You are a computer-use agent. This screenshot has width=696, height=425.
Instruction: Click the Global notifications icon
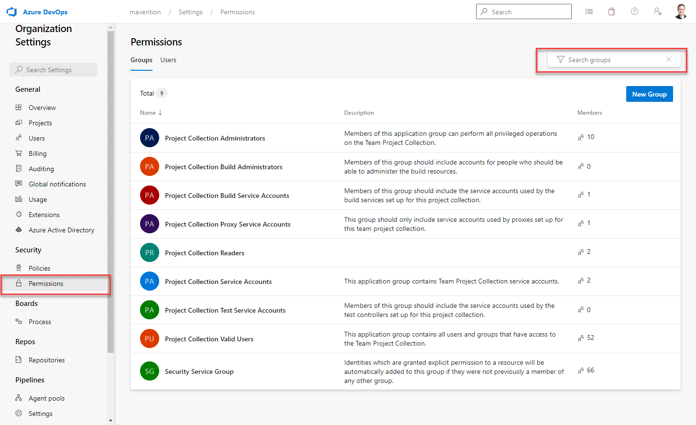(x=19, y=184)
